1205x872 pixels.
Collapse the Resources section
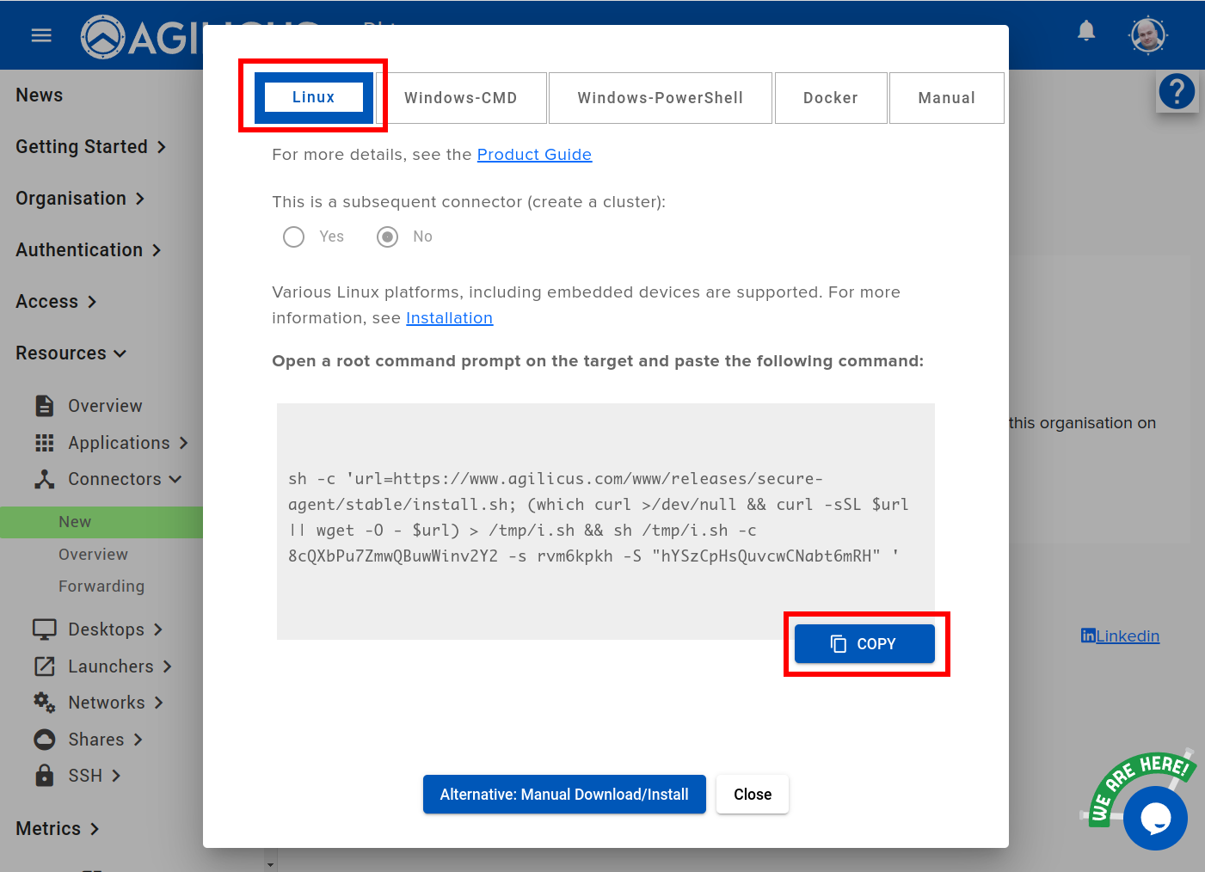71,353
